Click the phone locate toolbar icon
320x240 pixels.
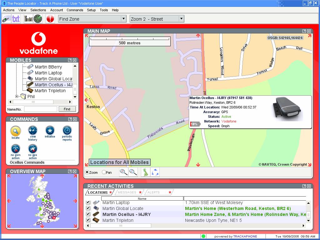pyautogui.click(x=7, y=19)
